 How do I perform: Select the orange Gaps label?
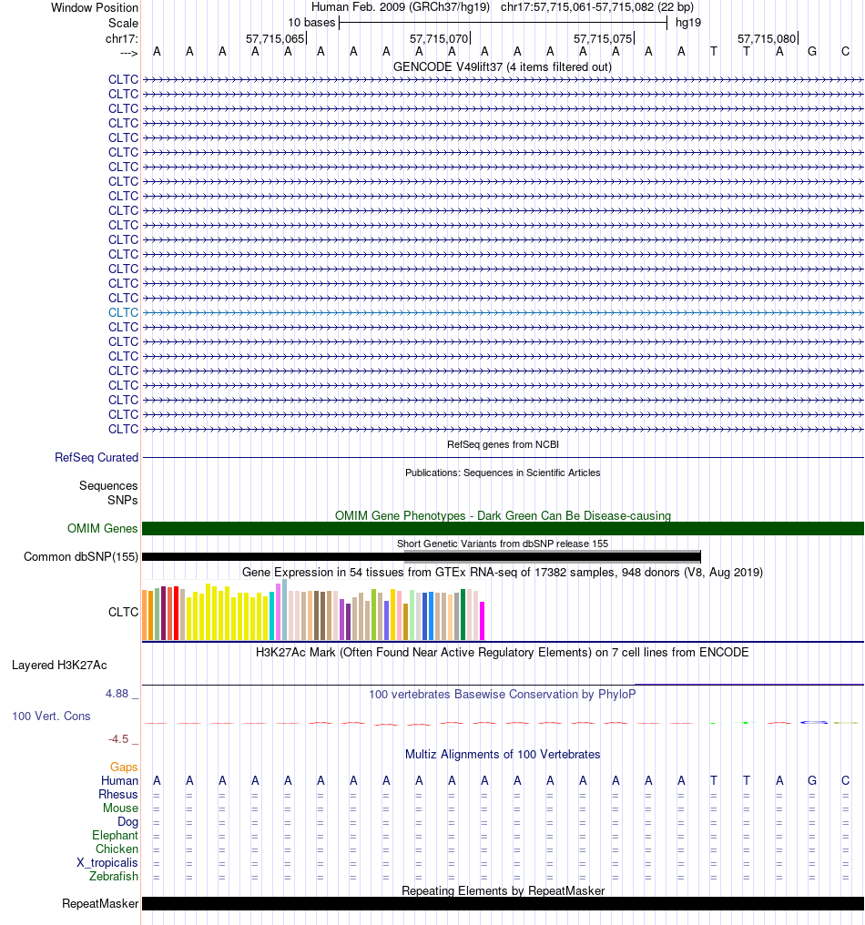click(x=124, y=767)
